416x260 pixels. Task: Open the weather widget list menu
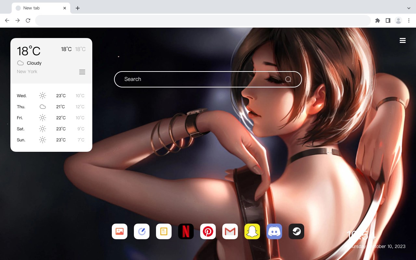pyautogui.click(x=82, y=72)
